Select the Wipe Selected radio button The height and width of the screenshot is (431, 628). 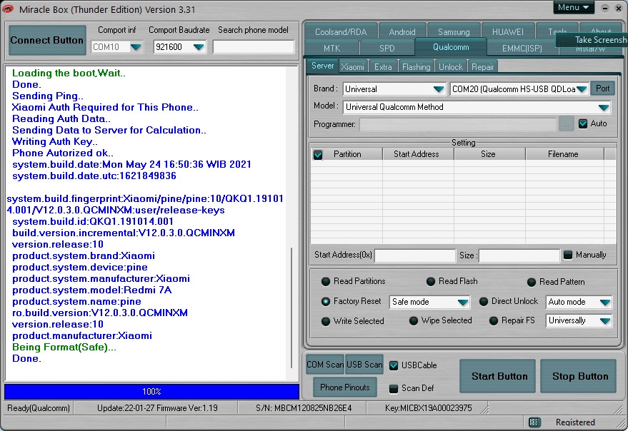pyautogui.click(x=414, y=320)
